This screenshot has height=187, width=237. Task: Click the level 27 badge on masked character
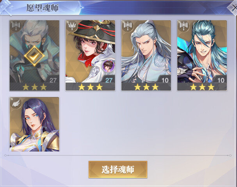(x=53, y=80)
